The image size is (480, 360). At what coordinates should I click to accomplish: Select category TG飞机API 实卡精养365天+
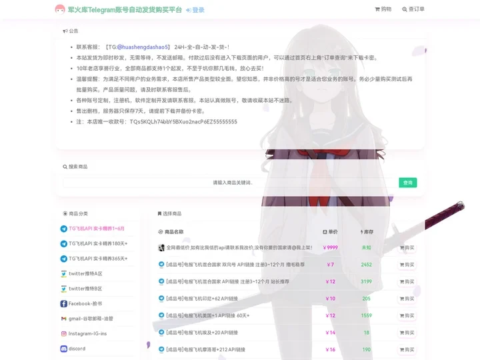98,259
